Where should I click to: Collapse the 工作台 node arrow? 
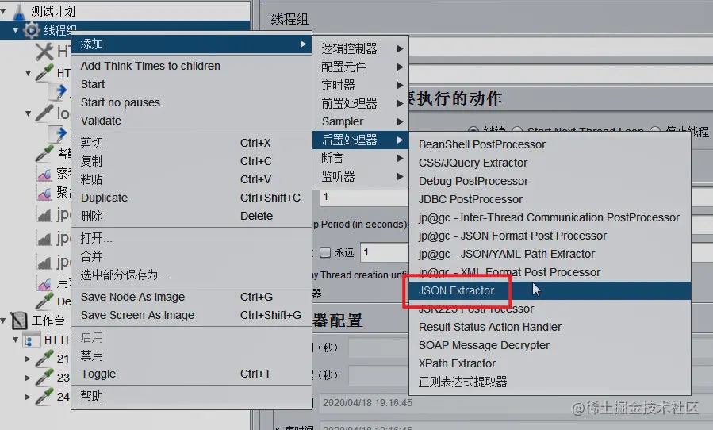(x=3, y=321)
